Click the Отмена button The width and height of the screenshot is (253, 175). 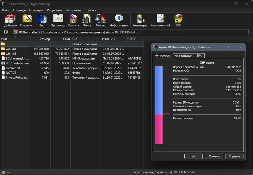tap(214, 156)
